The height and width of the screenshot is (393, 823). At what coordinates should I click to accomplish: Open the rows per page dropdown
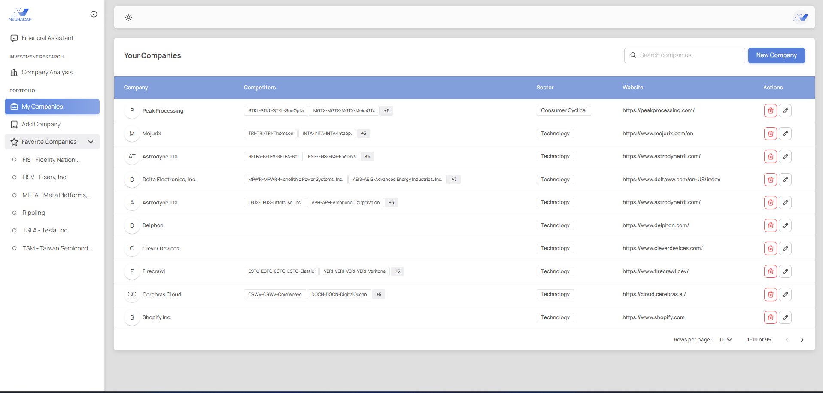[x=725, y=340]
